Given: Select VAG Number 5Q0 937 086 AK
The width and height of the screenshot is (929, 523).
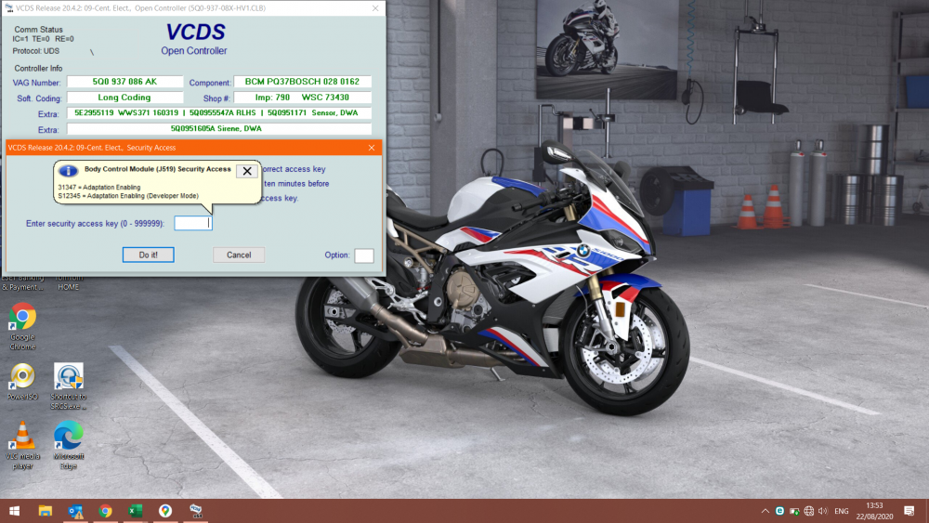Looking at the screenshot, I should click(125, 82).
